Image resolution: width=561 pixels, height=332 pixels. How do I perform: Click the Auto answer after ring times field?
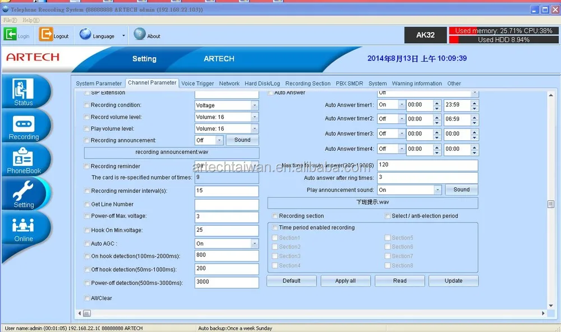click(427, 178)
